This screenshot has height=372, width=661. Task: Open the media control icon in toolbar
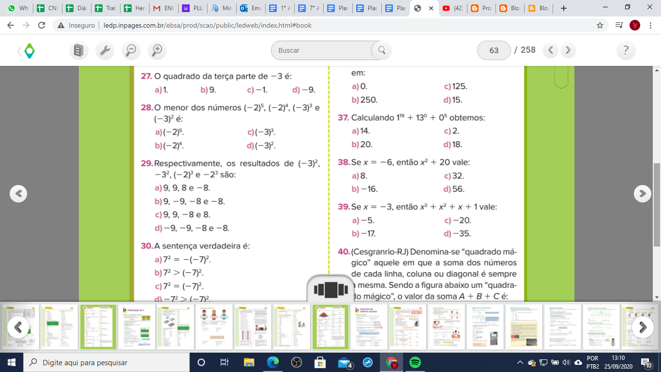coord(618,25)
